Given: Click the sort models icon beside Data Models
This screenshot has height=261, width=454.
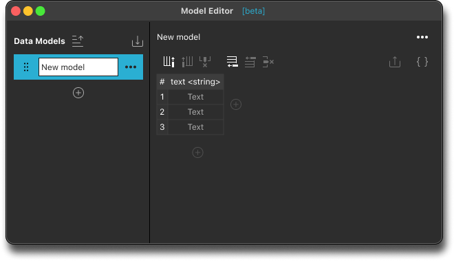Looking at the screenshot, I should (78, 41).
